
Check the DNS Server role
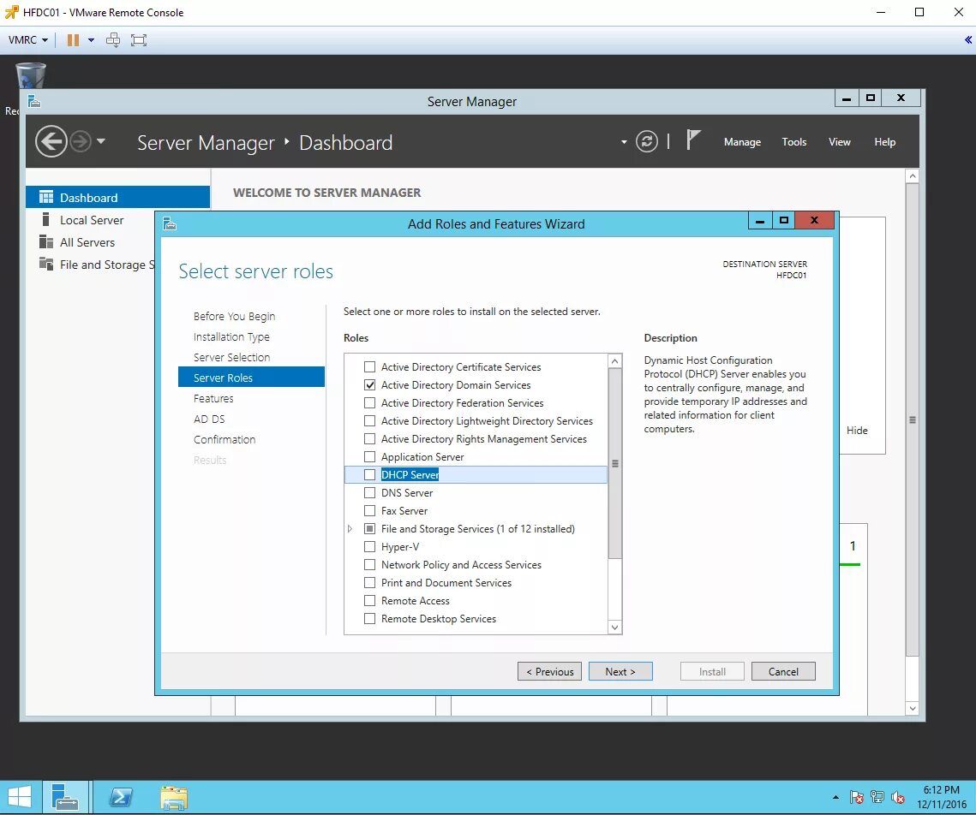pos(369,493)
